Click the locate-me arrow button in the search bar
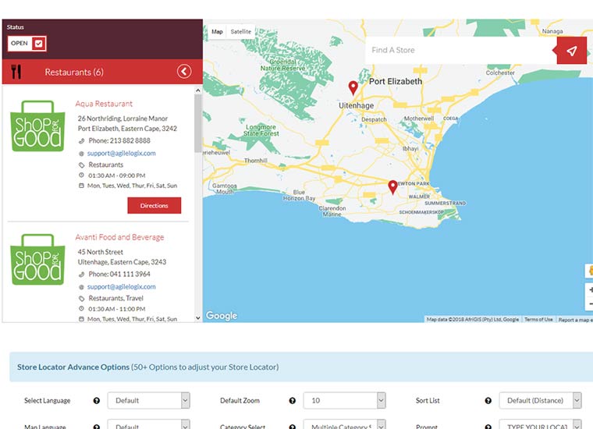Image resolution: width=593 pixels, height=429 pixels. coord(571,51)
